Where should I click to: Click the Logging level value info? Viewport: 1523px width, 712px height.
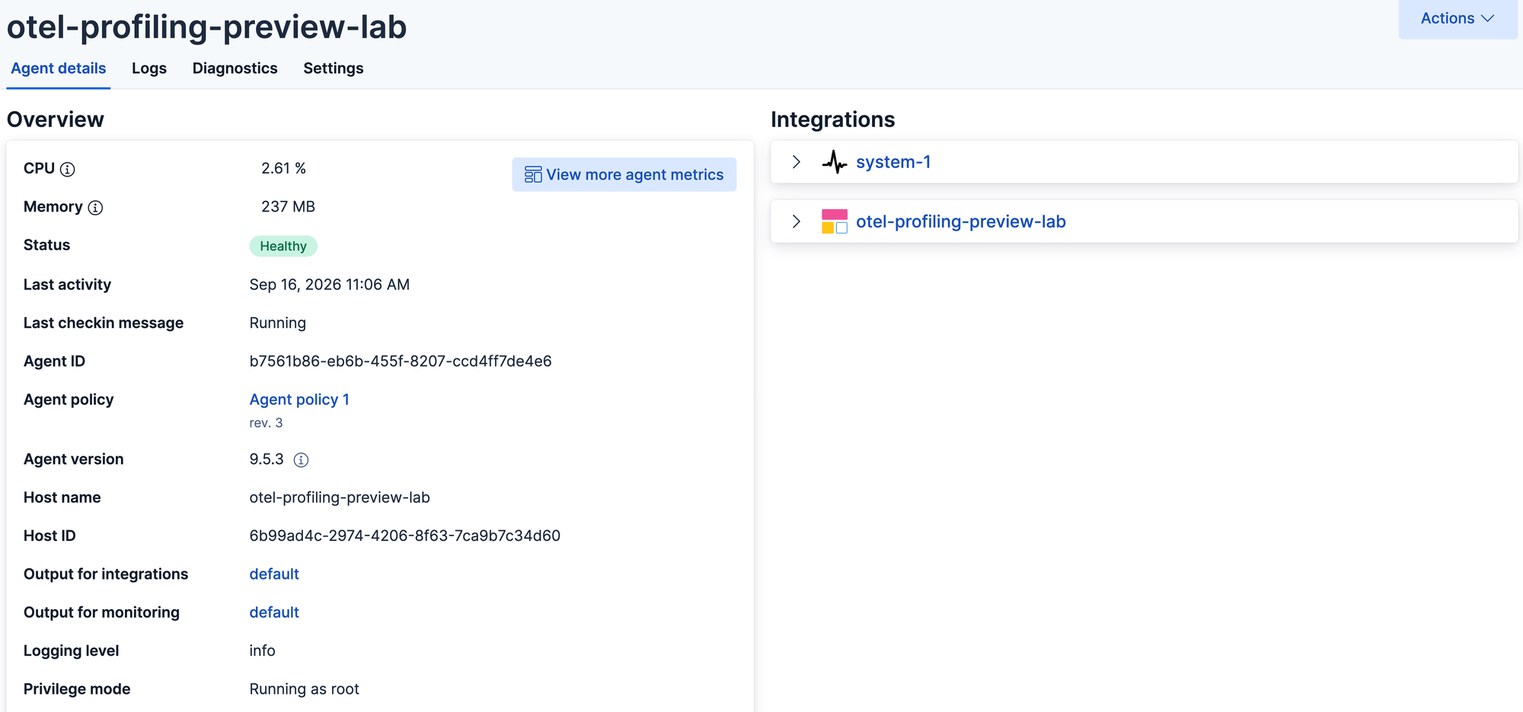[263, 650]
